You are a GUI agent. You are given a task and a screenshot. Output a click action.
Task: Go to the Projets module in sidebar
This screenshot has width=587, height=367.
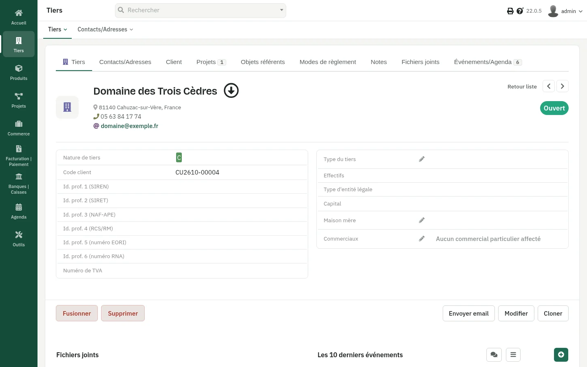(x=19, y=100)
